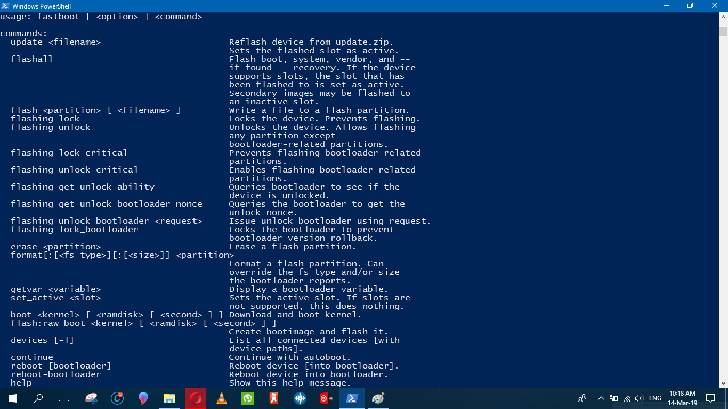The width and height of the screenshot is (728, 409).
Task: Launch Snipping Tool from the taskbar
Action: point(91,398)
